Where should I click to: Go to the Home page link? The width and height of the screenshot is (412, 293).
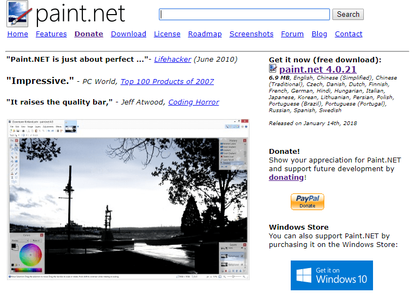(x=17, y=34)
